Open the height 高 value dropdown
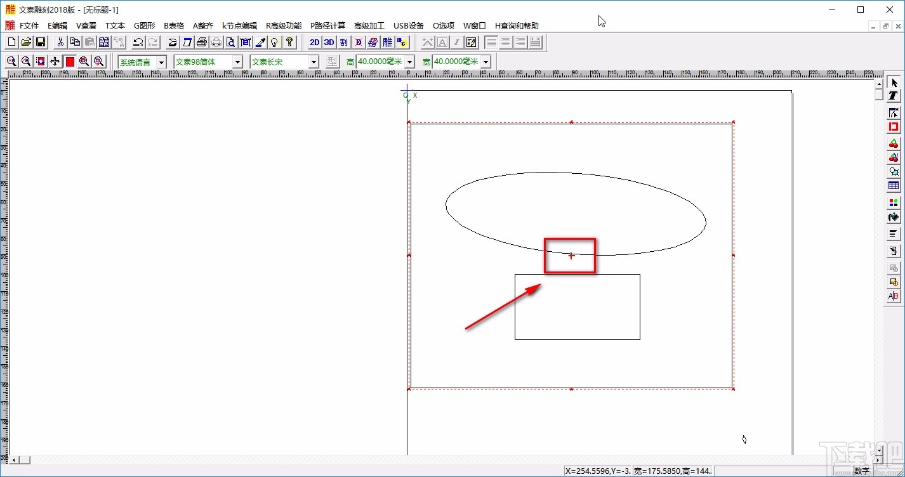This screenshot has width=905, height=477. 409,62
